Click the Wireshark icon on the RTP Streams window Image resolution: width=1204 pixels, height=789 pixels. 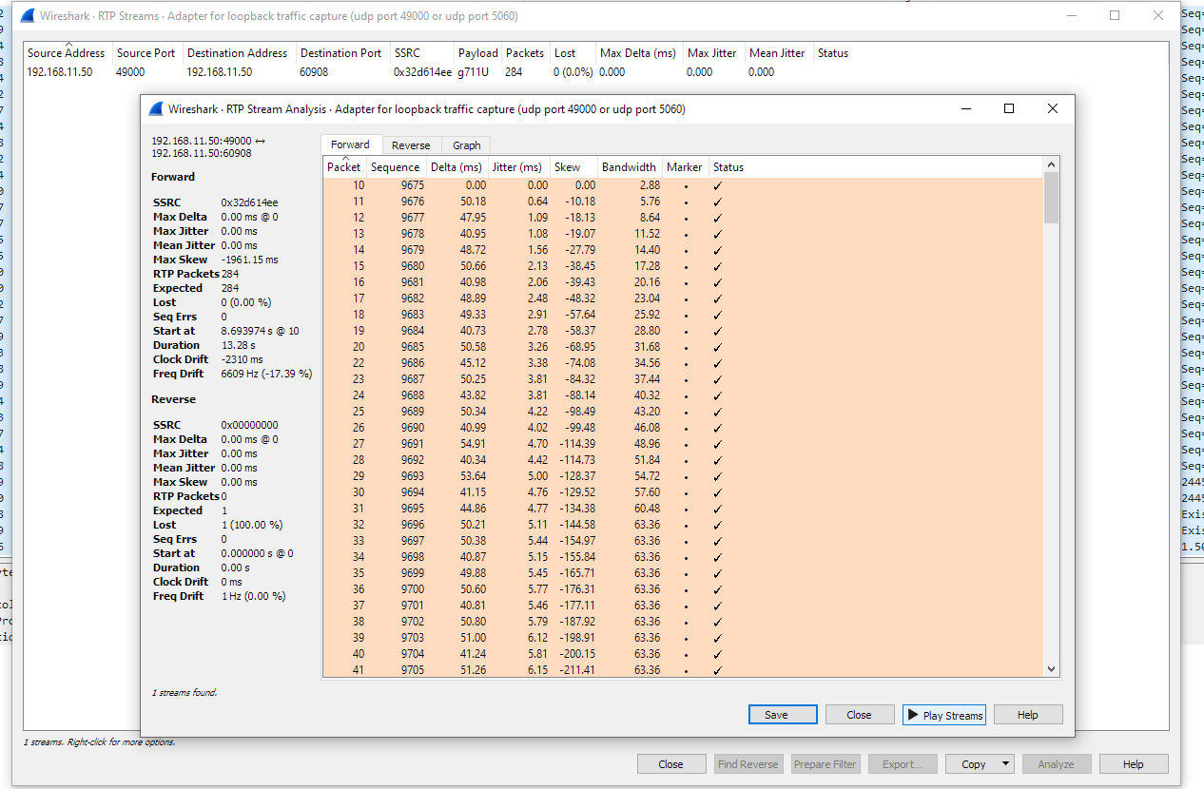[x=26, y=15]
